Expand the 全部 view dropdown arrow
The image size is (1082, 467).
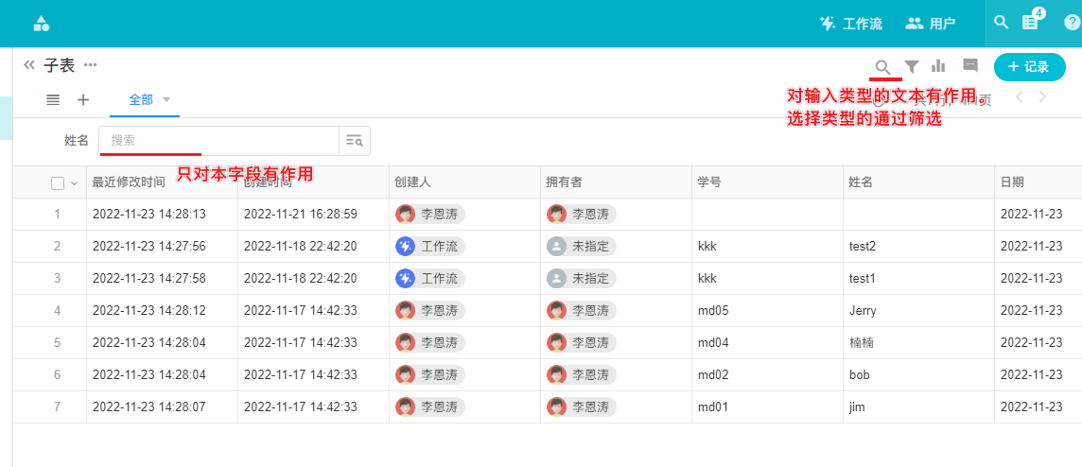coord(166,99)
